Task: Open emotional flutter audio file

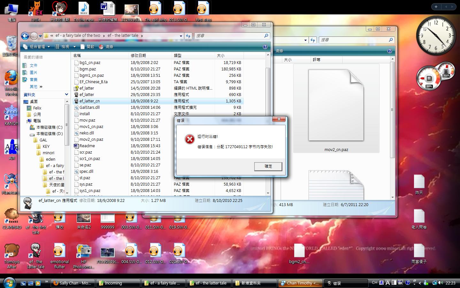Action: click(59, 256)
